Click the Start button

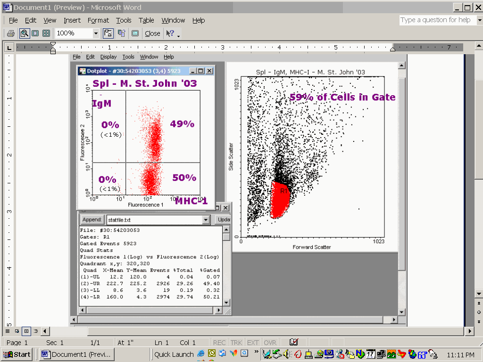(17, 354)
